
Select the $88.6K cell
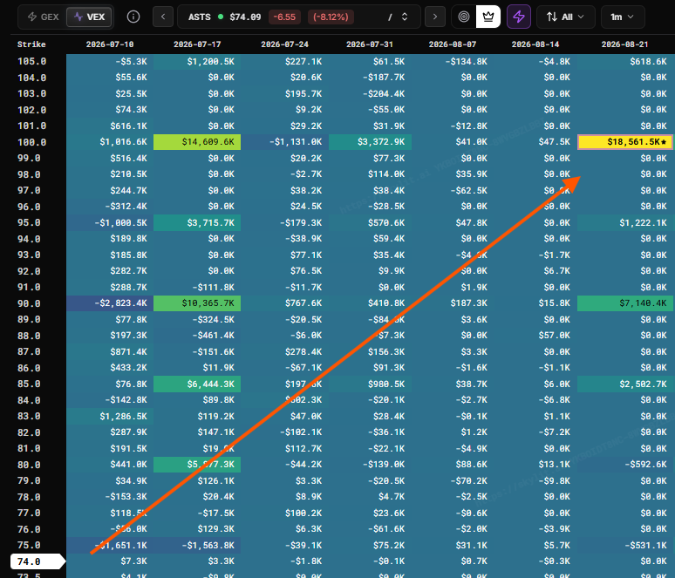pyautogui.click(x=453, y=465)
